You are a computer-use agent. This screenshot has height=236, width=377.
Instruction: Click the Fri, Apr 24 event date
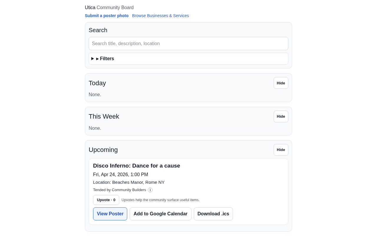pos(120,175)
